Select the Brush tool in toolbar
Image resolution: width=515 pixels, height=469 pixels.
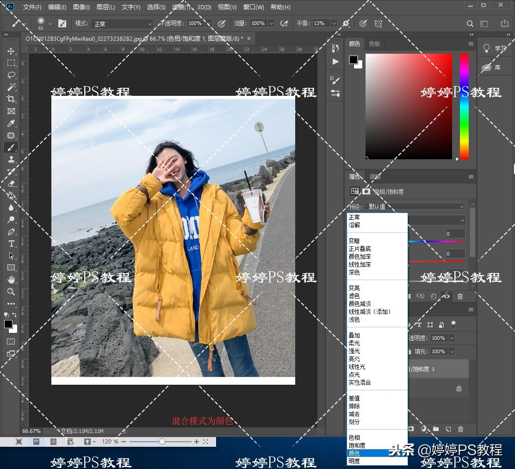pyautogui.click(x=11, y=147)
